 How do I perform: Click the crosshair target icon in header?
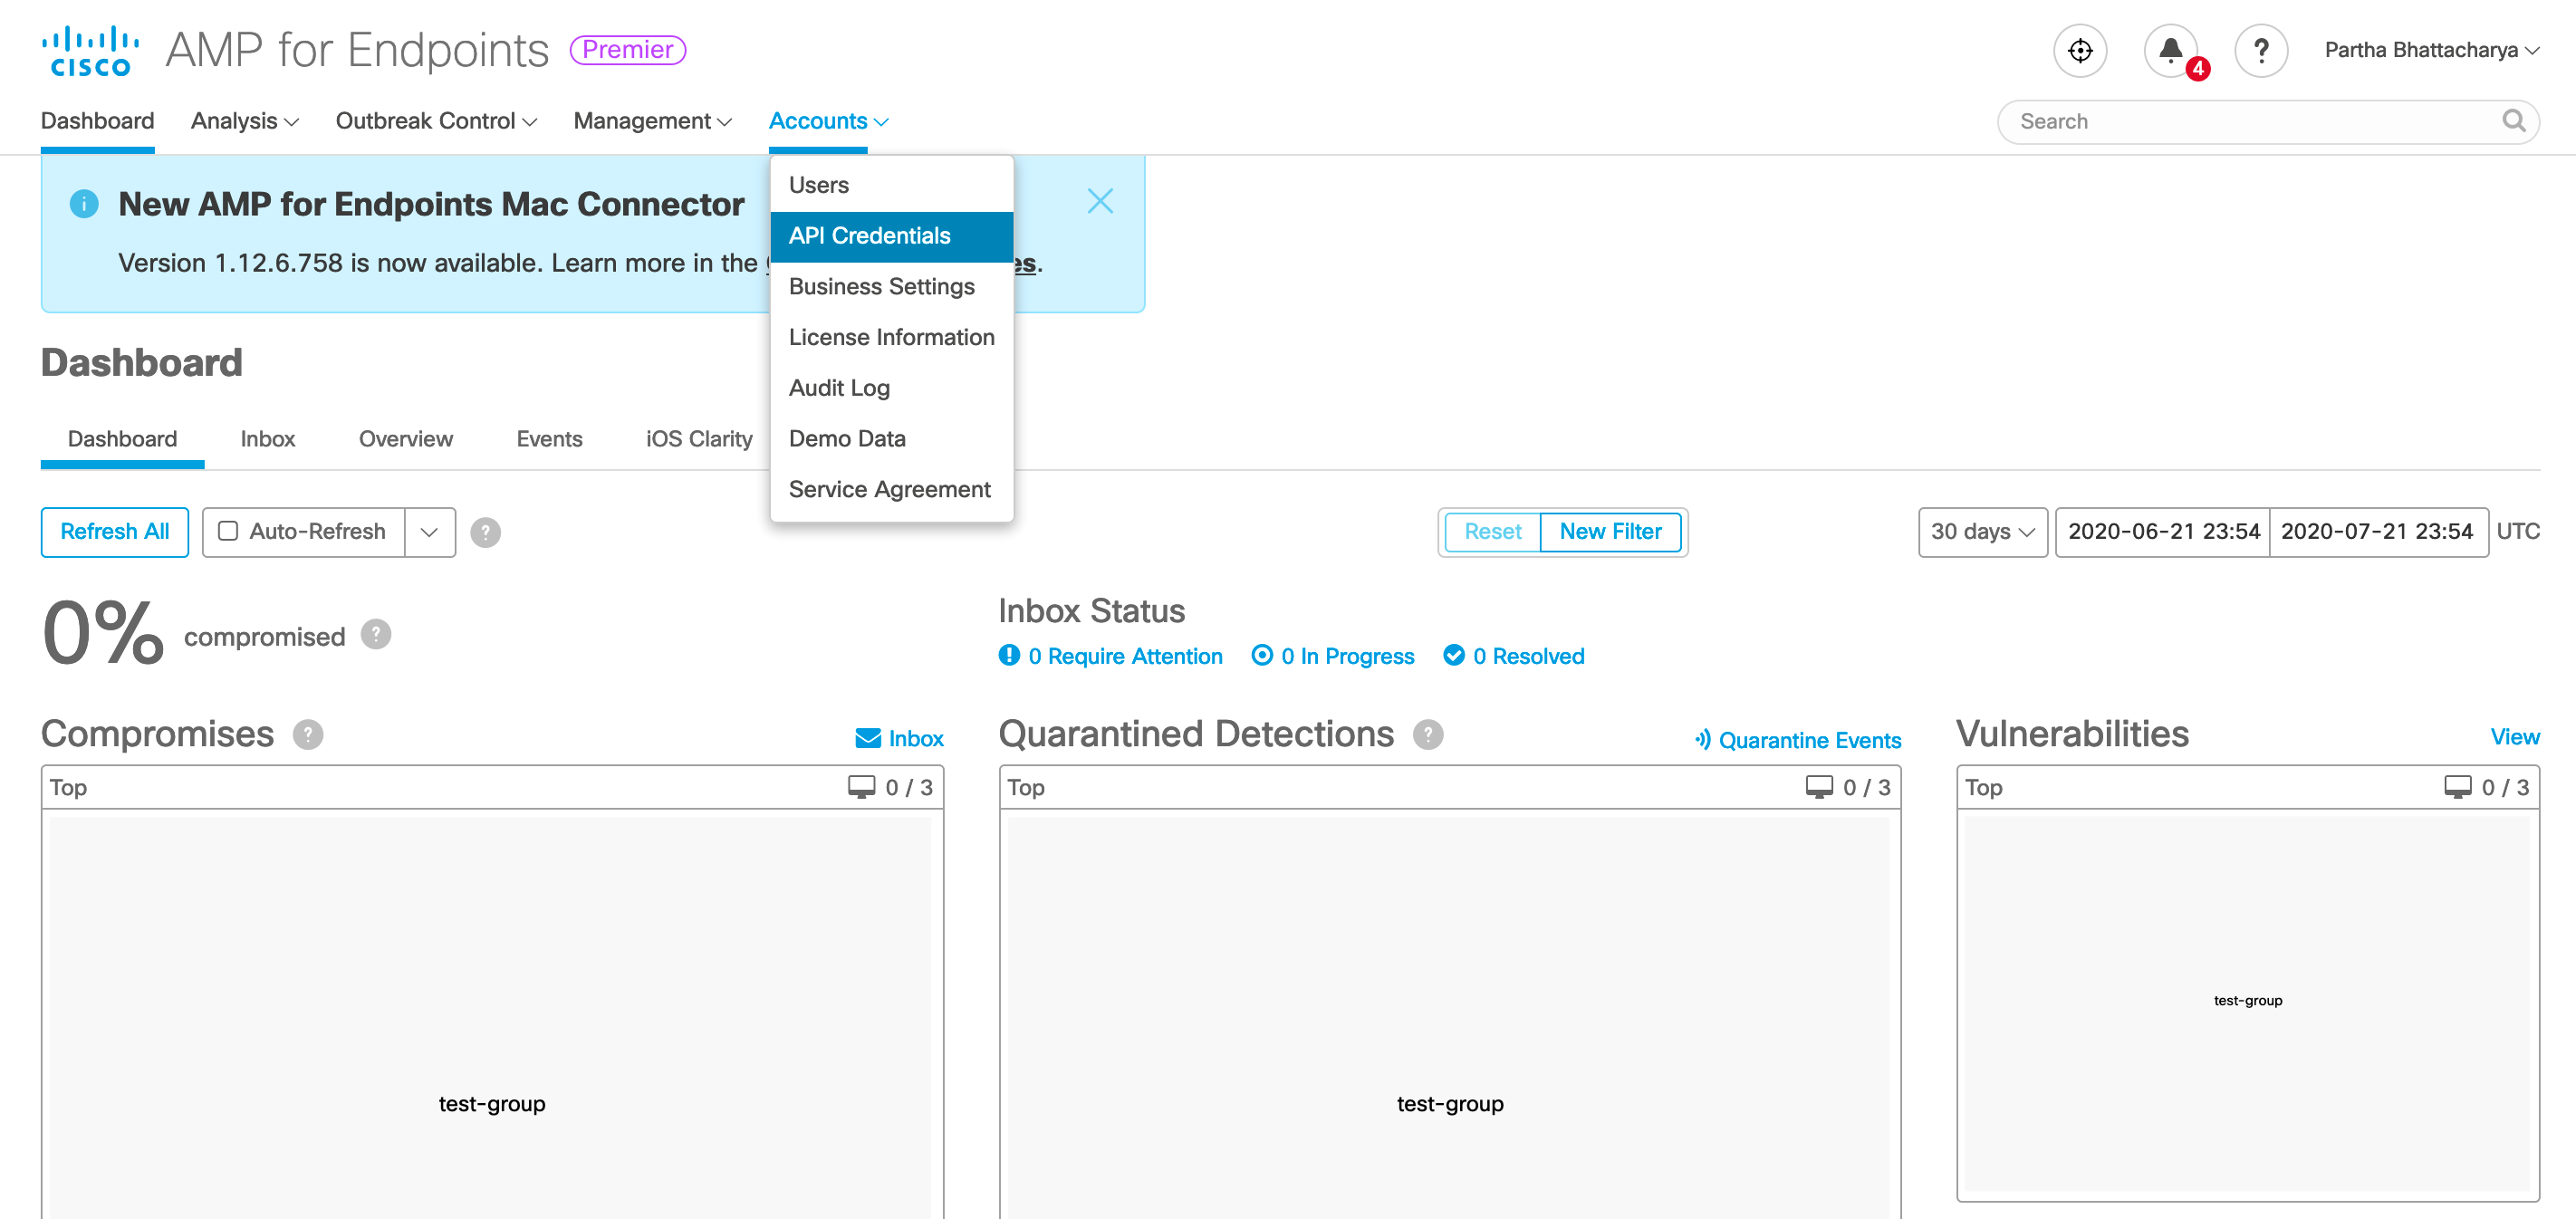coord(2079,51)
